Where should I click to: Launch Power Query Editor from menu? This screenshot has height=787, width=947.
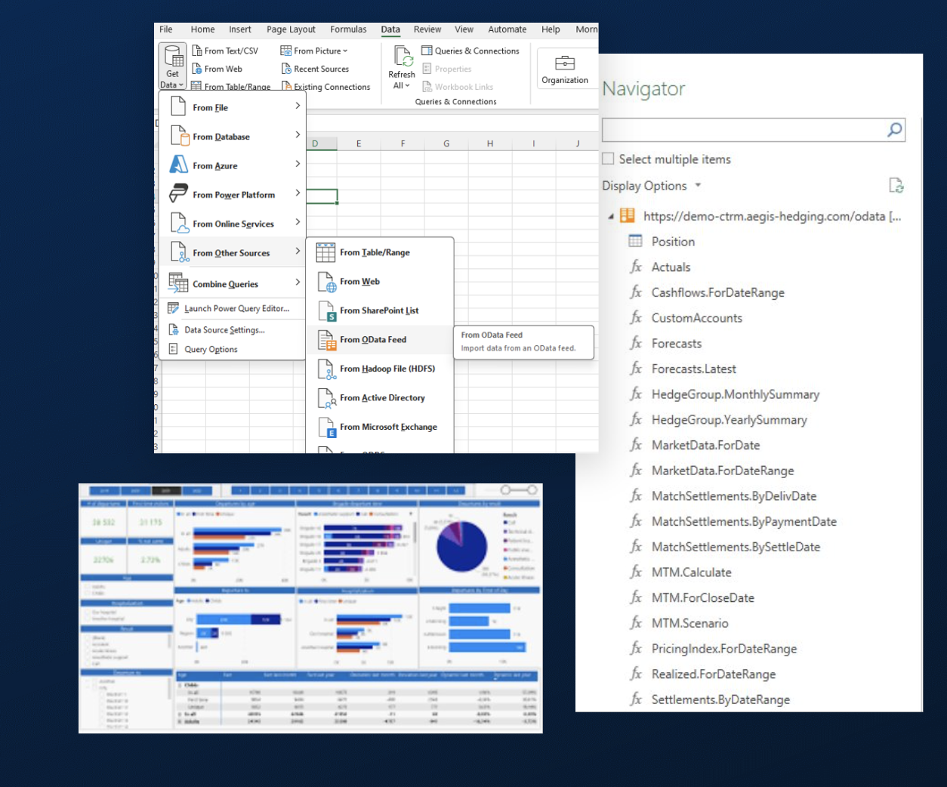[236, 308]
